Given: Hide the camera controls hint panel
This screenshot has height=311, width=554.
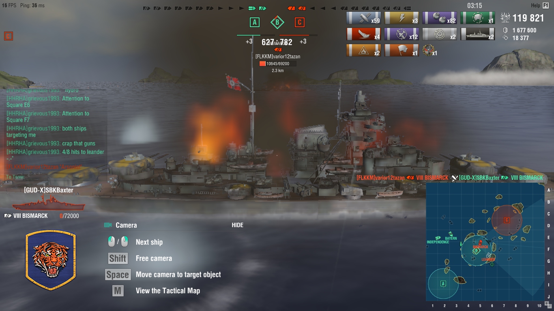Looking at the screenshot, I should tap(237, 225).
